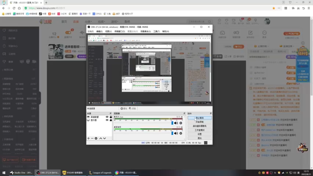Open desktop audio settings gear
Image resolution: width=313 pixels, height=176 pixels.
tap(181, 133)
